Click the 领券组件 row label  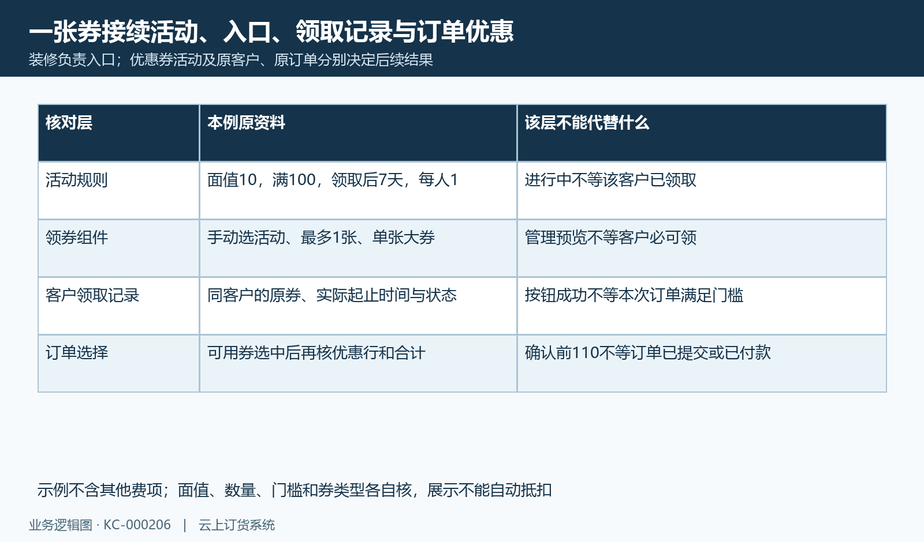pyautogui.click(x=119, y=249)
